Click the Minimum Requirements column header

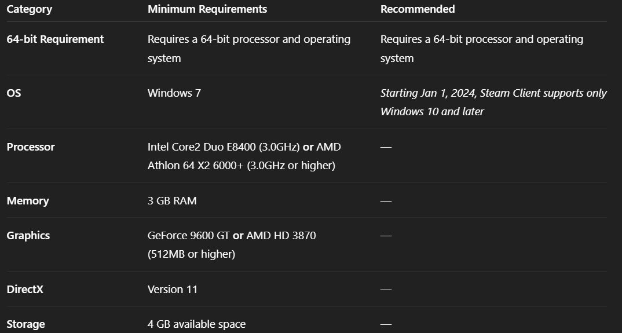point(207,9)
